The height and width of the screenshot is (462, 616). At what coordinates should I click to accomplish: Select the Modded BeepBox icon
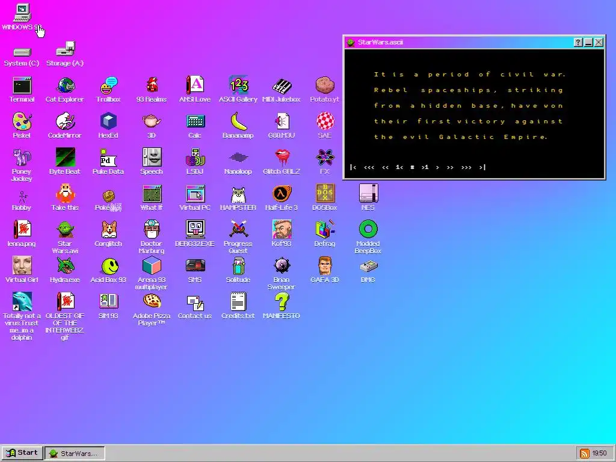tap(368, 237)
